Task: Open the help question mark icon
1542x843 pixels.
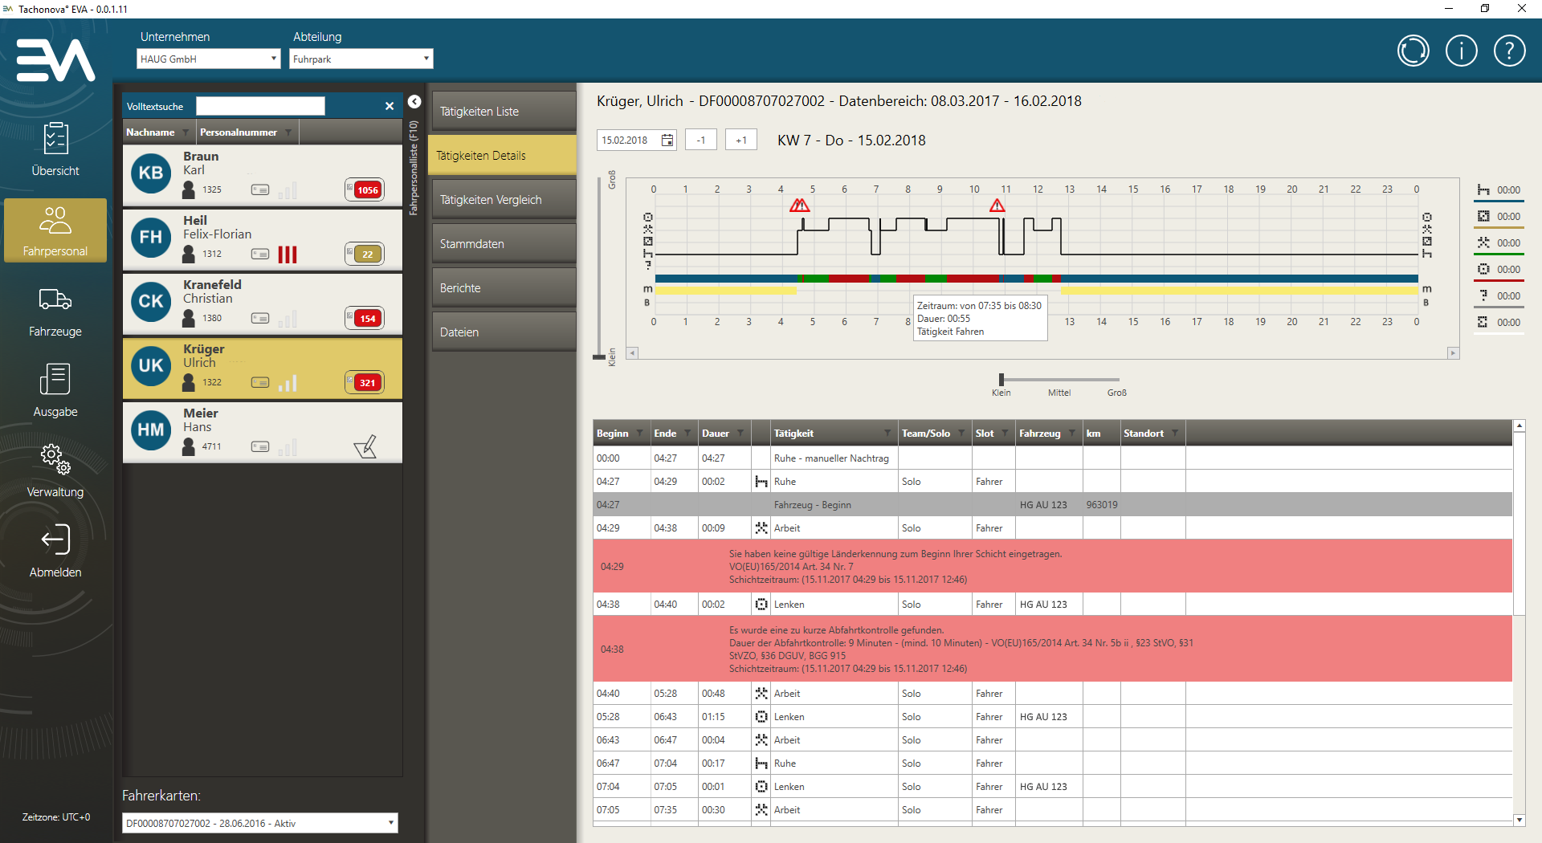Action: (x=1509, y=51)
